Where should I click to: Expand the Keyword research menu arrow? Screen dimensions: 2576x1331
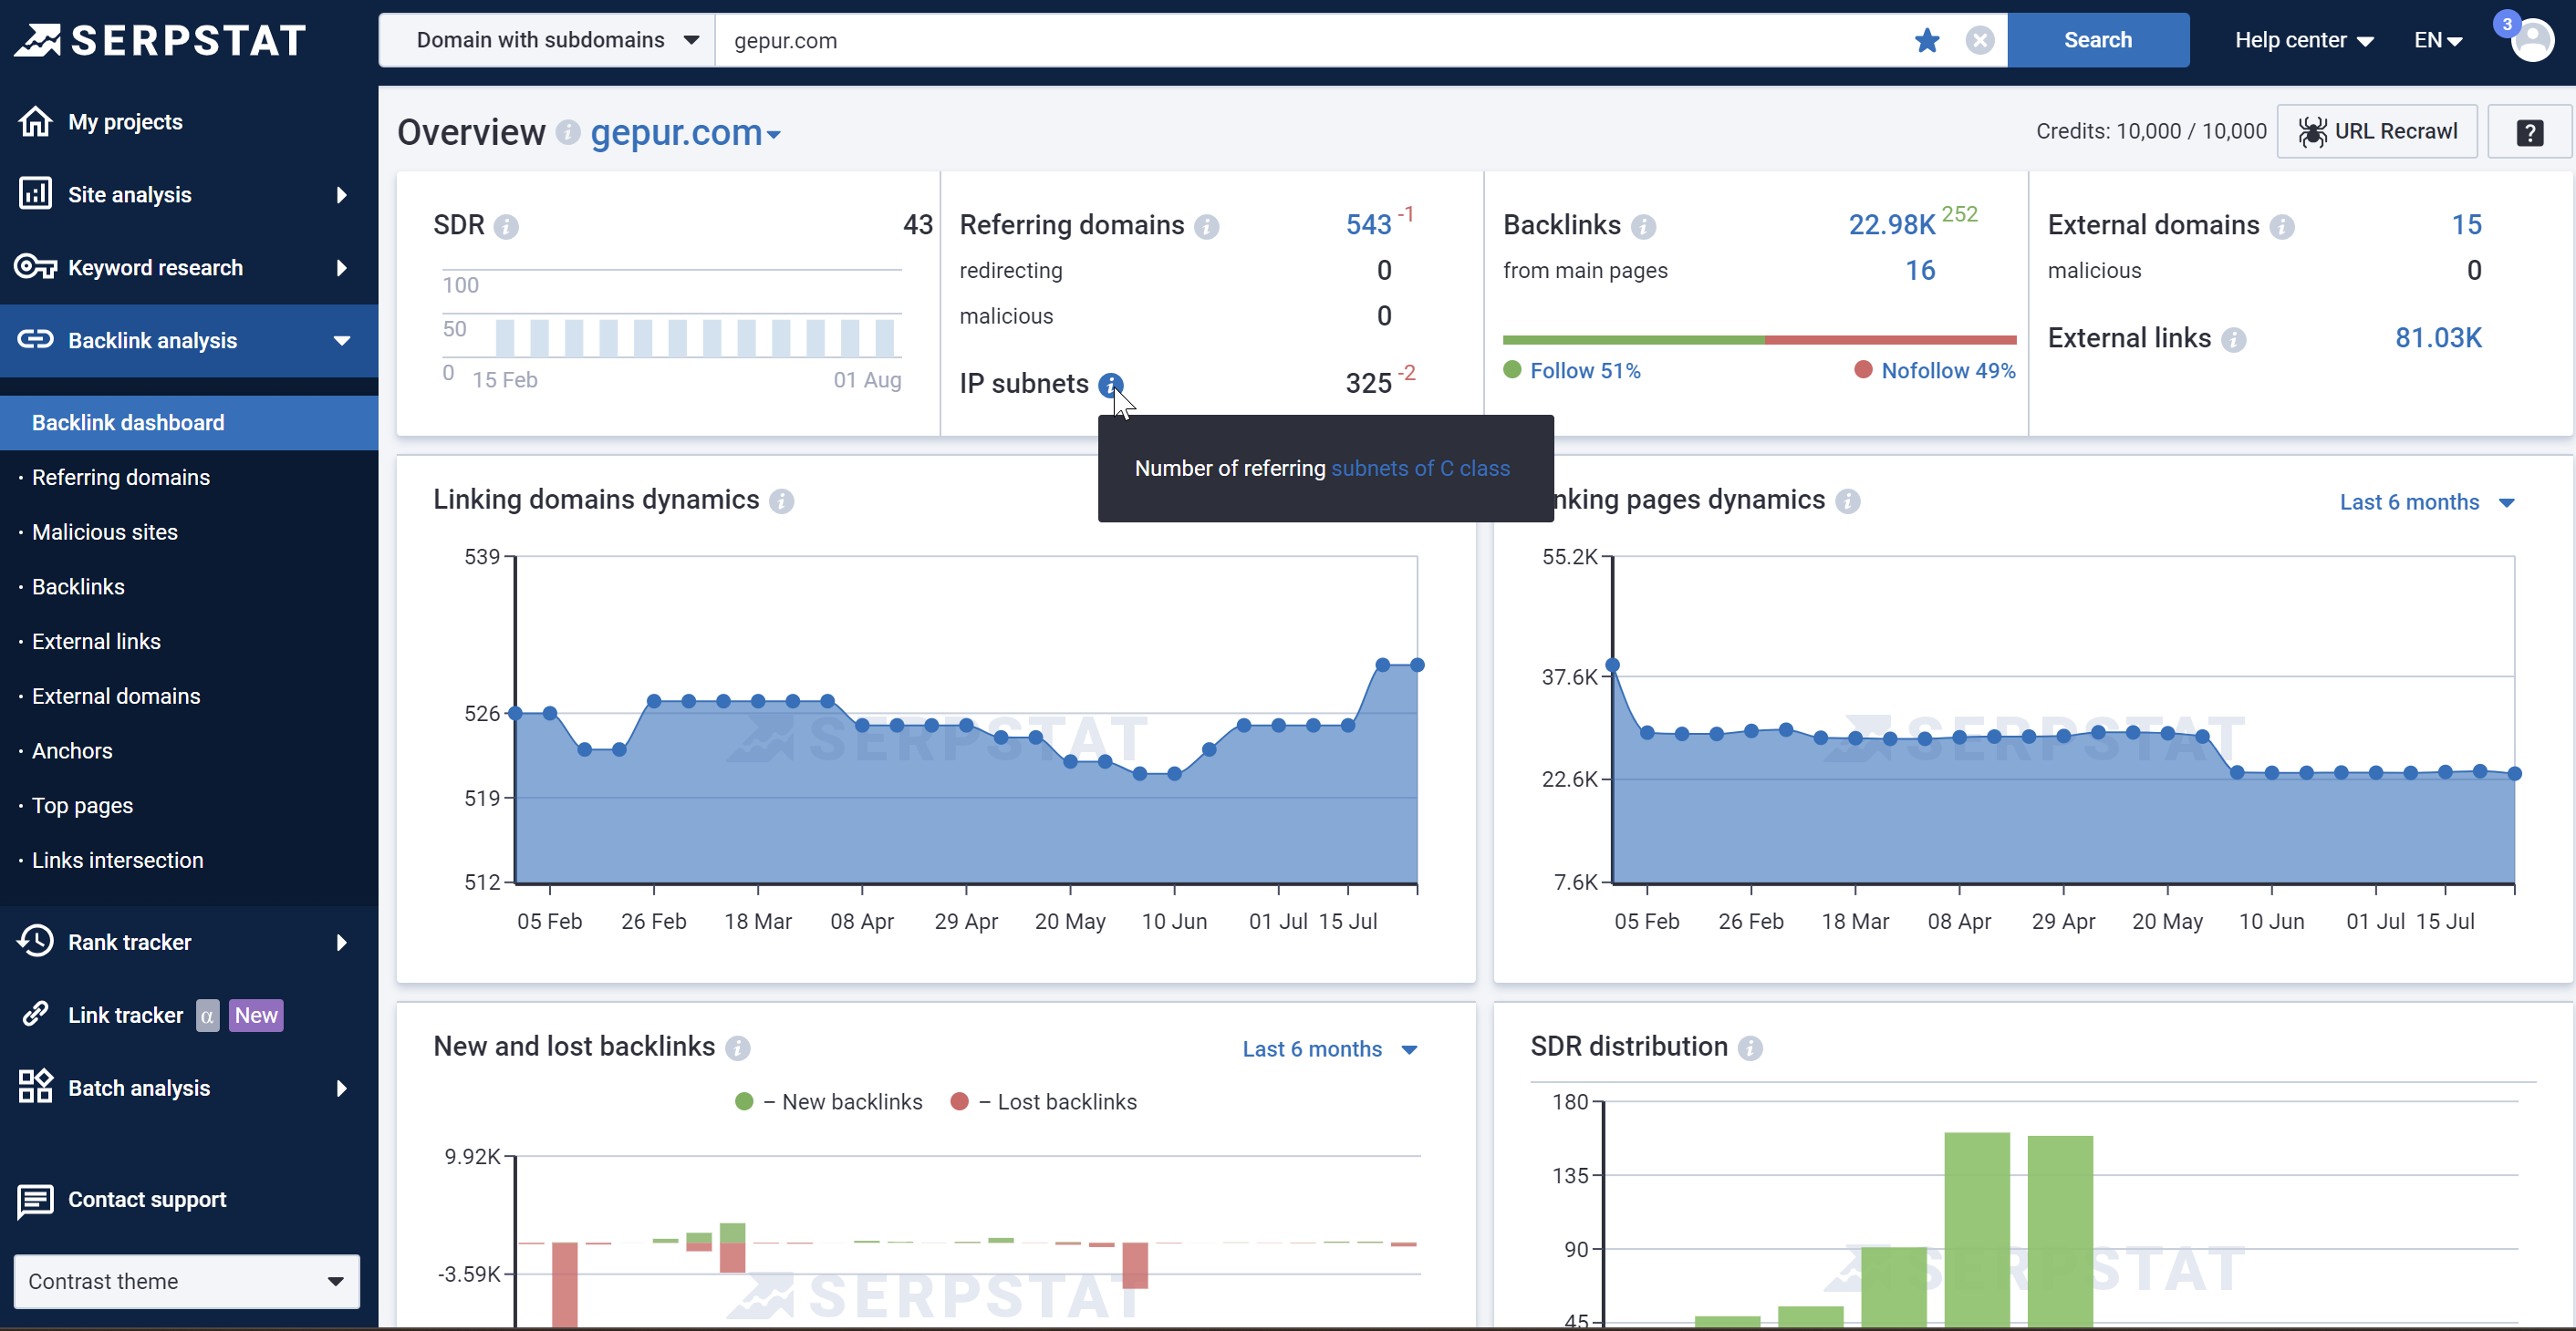coord(342,268)
